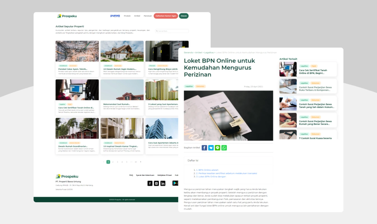Open '3 Lokasi yang Jual Apartemen' card thumbnail
This screenshot has width=377, height=224.
162,90
